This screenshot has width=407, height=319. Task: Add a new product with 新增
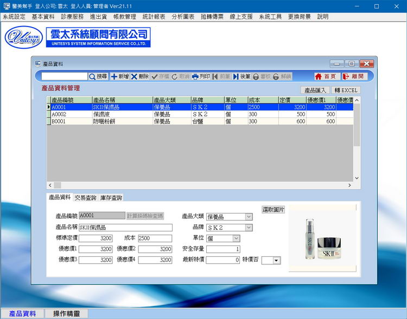click(120, 77)
